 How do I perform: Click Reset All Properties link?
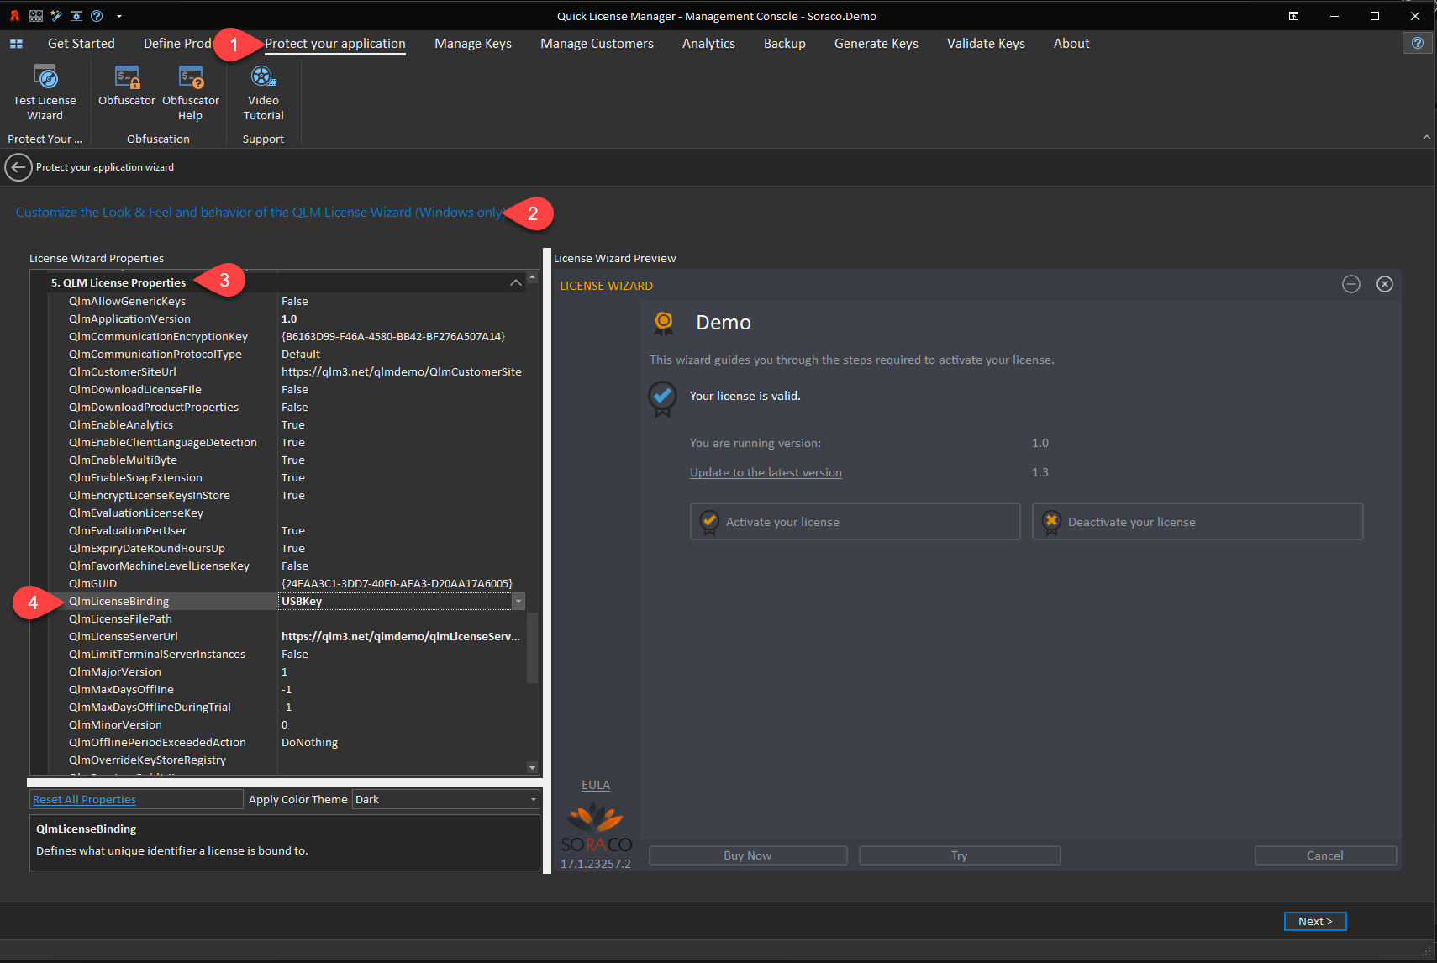[84, 799]
